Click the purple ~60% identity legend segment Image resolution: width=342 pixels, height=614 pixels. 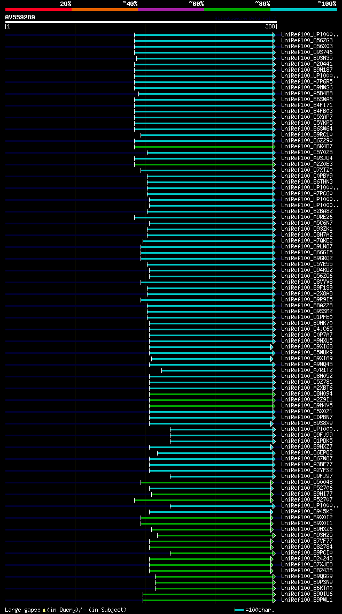[x=171, y=10]
